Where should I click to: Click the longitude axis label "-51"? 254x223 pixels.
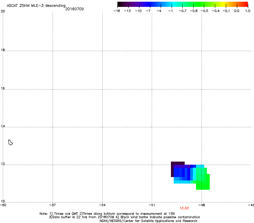click(x=152, y=205)
